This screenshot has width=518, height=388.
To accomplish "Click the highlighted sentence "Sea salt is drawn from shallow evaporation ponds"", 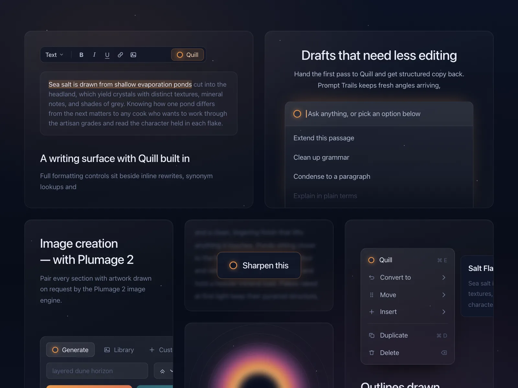I will 120,84.
